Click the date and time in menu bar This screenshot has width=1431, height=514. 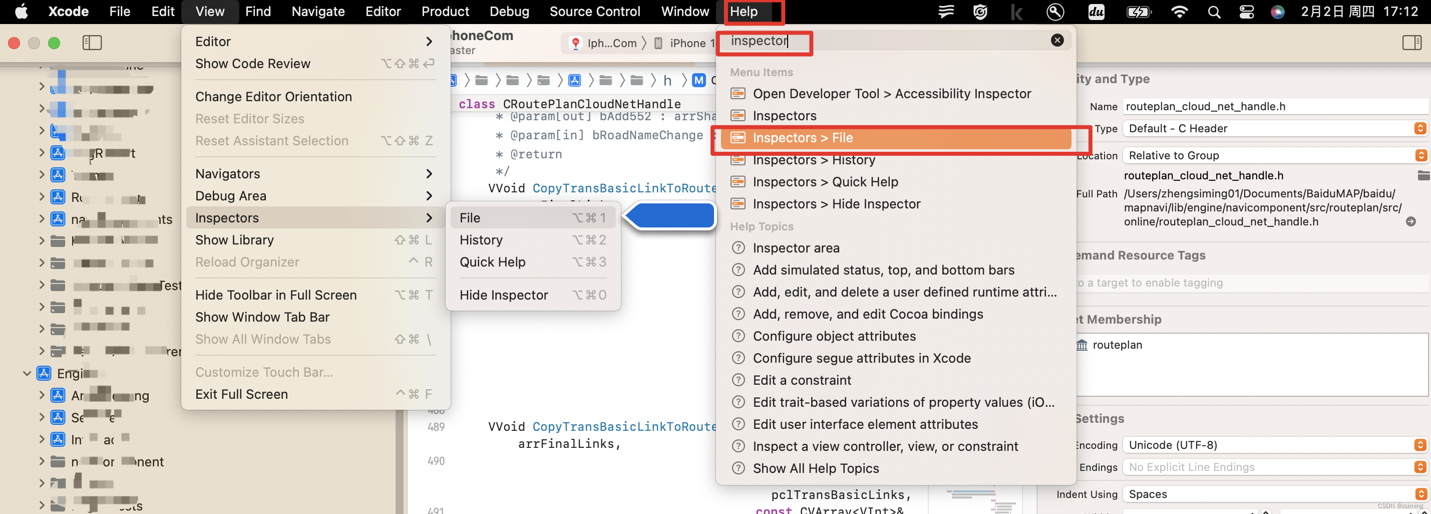pyautogui.click(x=1359, y=12)
